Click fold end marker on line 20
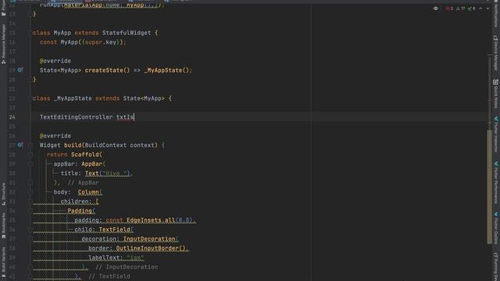Image resolution: width=500 pixels, height=281 pixels. tap(30, 79)
